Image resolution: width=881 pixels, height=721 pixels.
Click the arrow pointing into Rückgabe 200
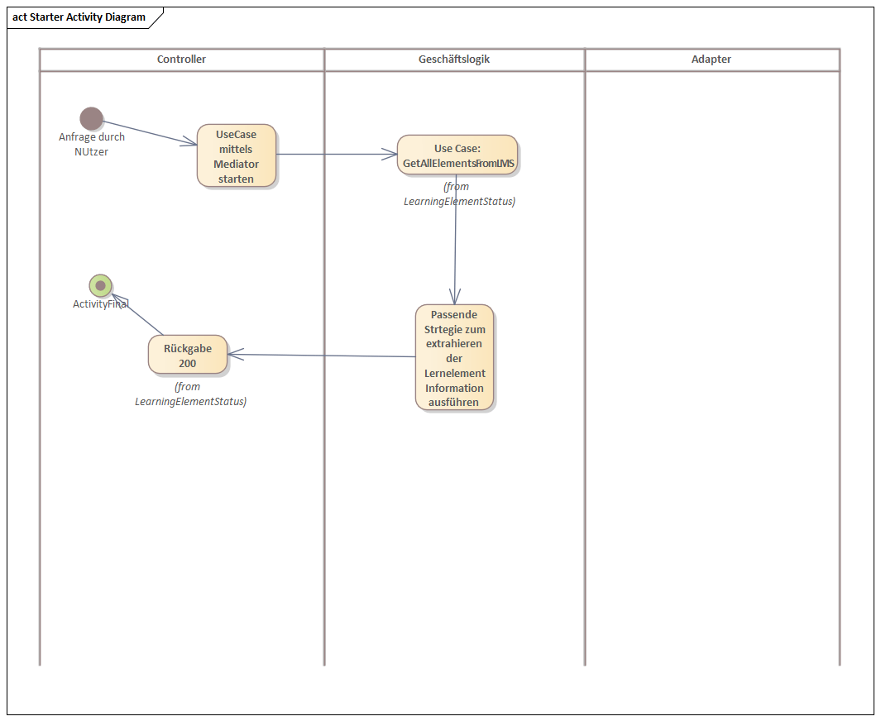pyautogui.click(x=323, y=356)
